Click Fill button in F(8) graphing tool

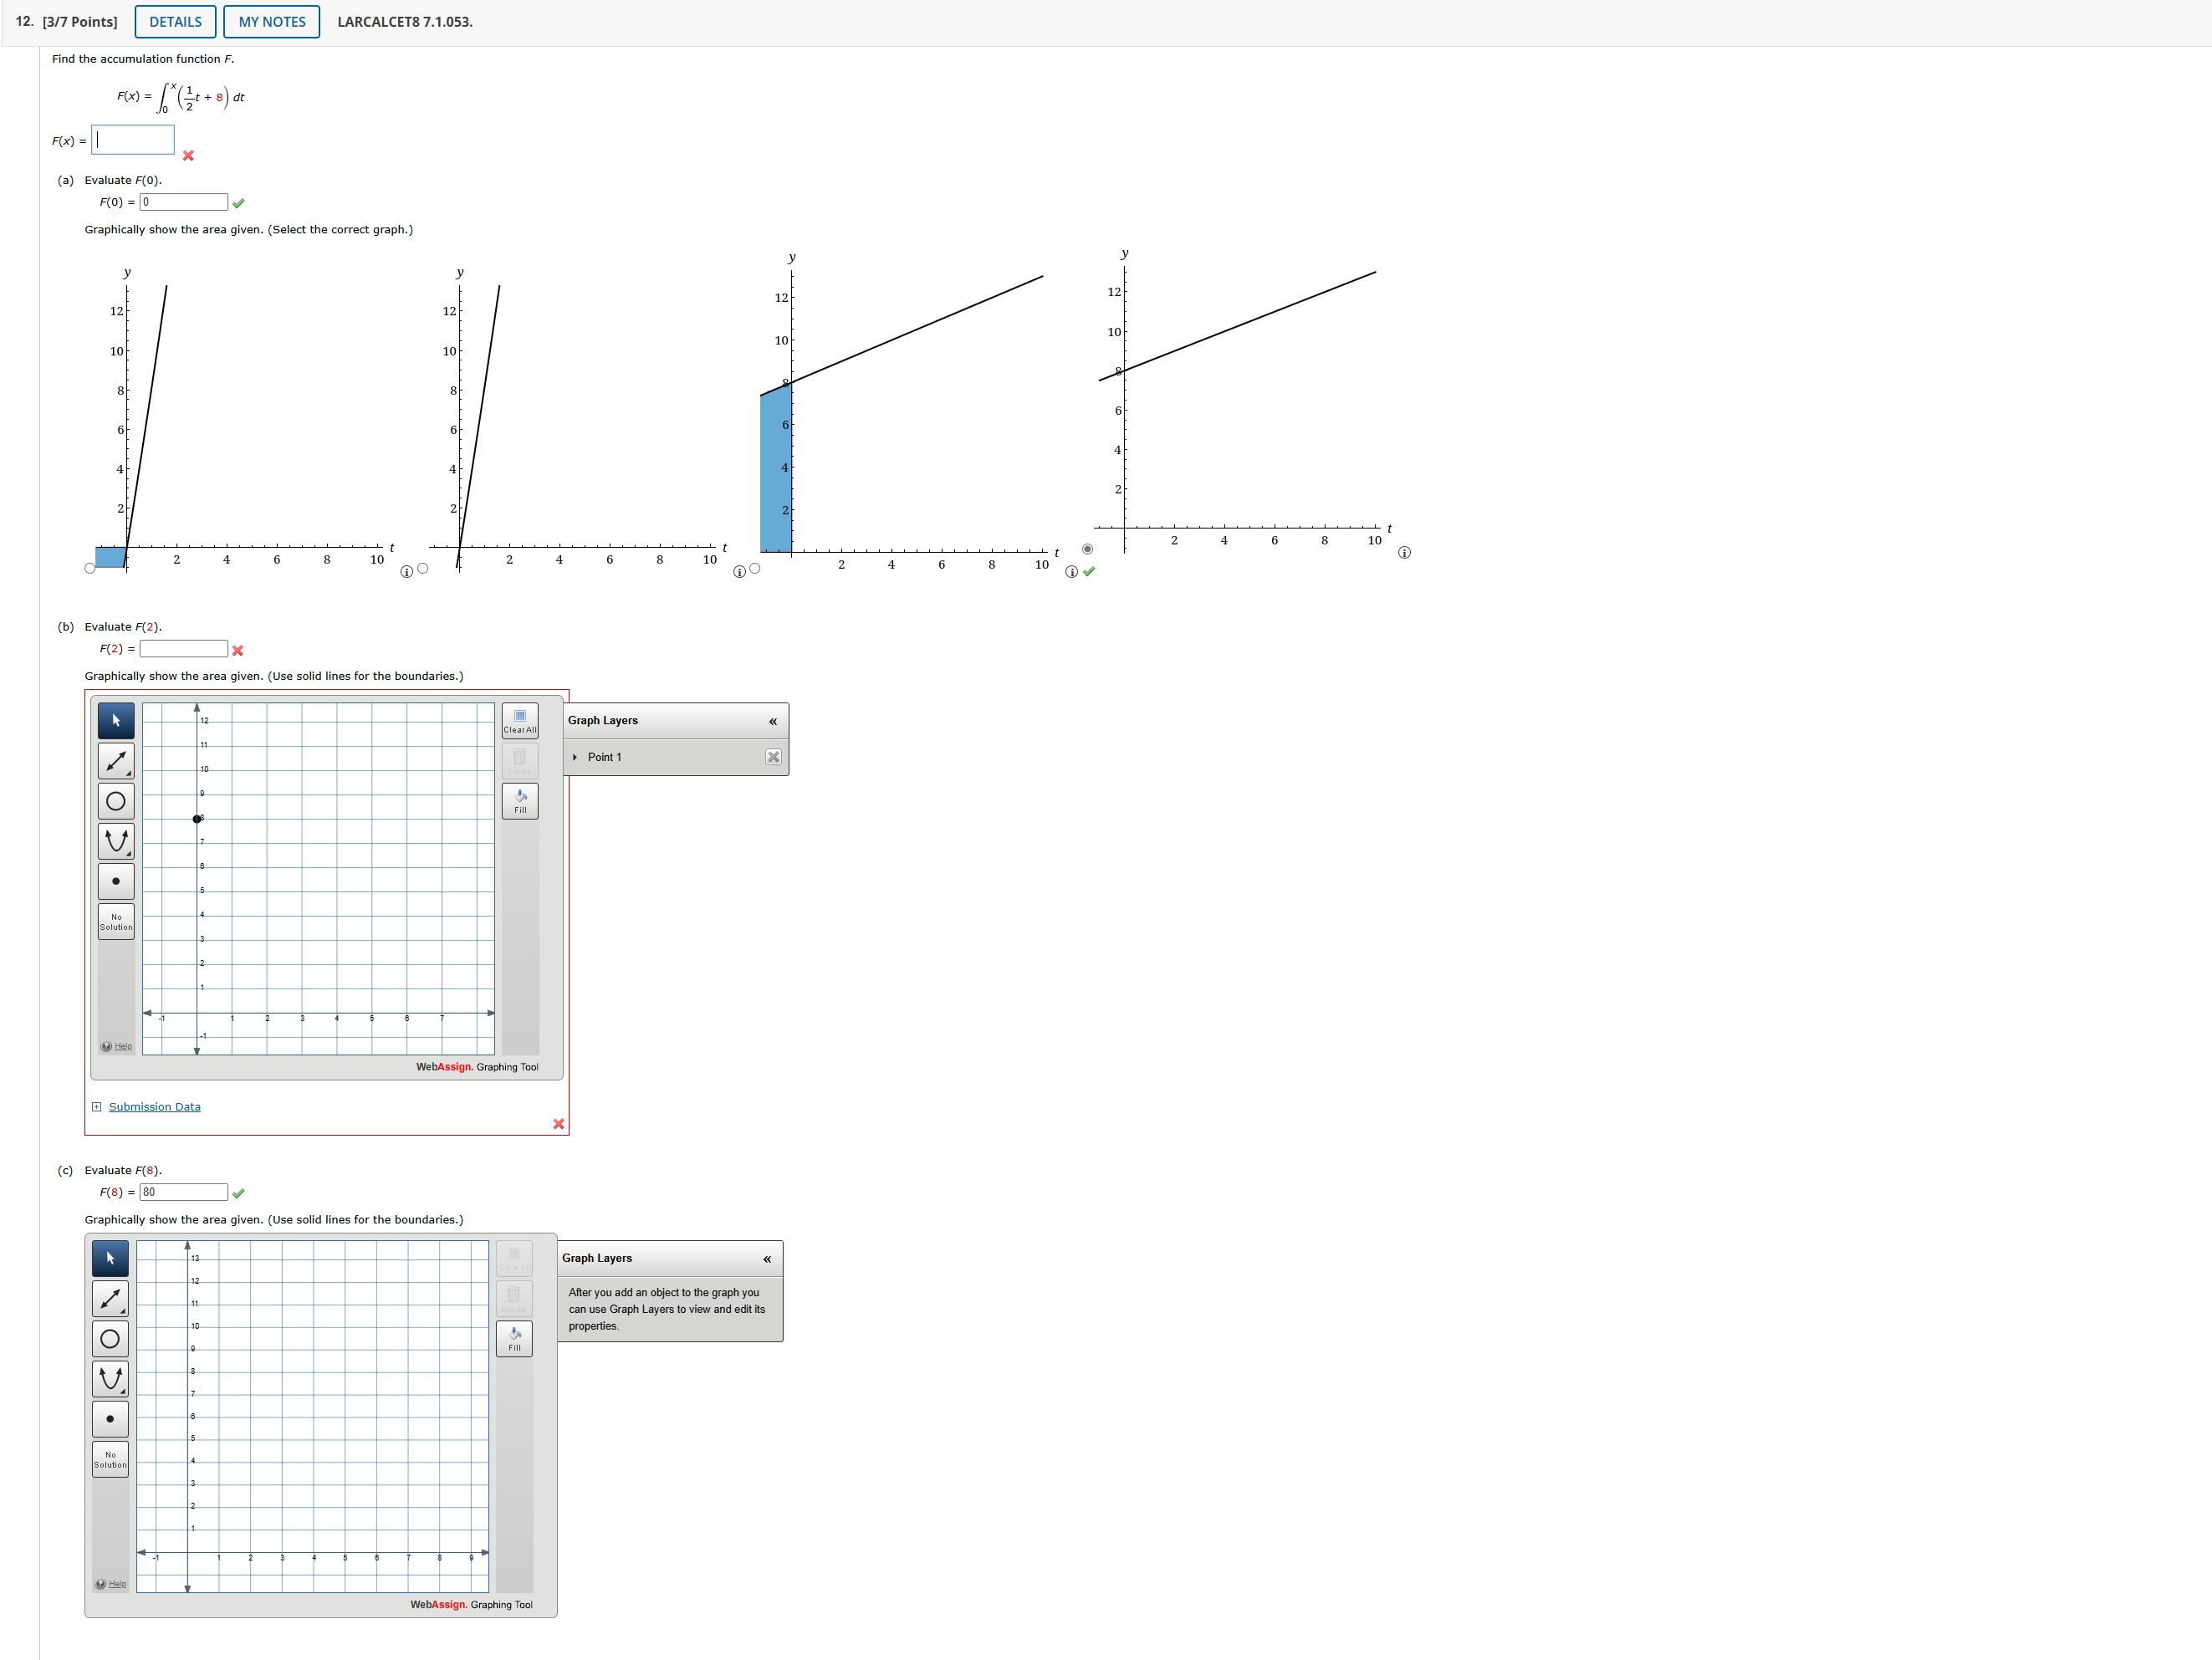point(514,1339)
